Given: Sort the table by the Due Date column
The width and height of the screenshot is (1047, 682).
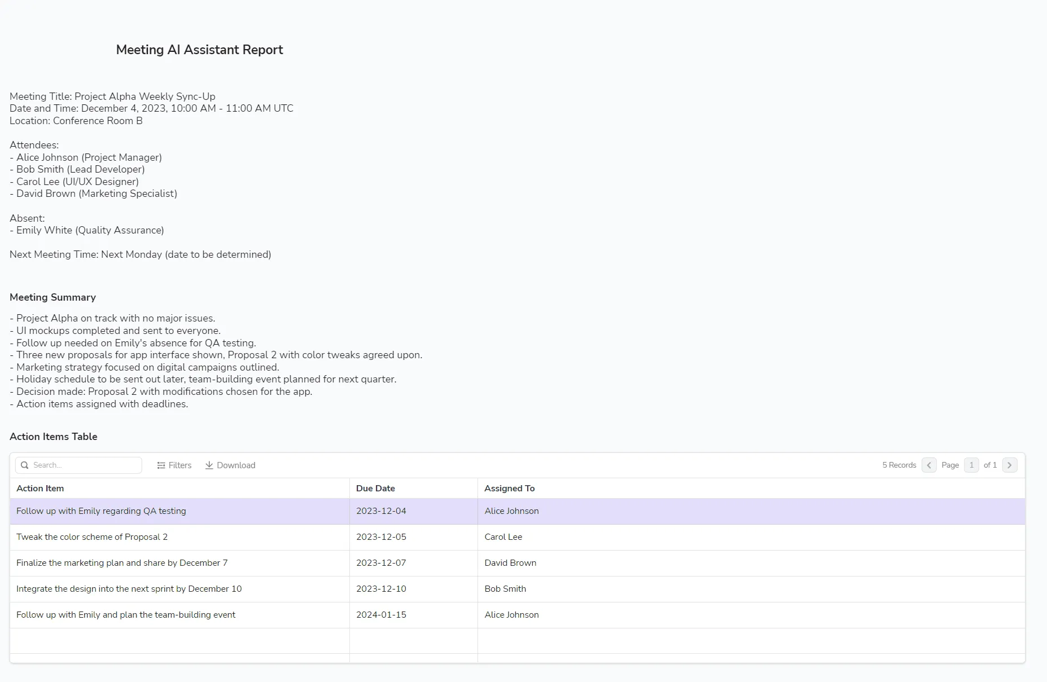Looking at the screenshot, I should (375, 488).
